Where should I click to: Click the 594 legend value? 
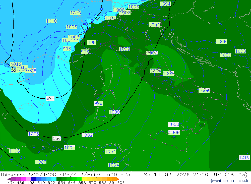(113, 182)
